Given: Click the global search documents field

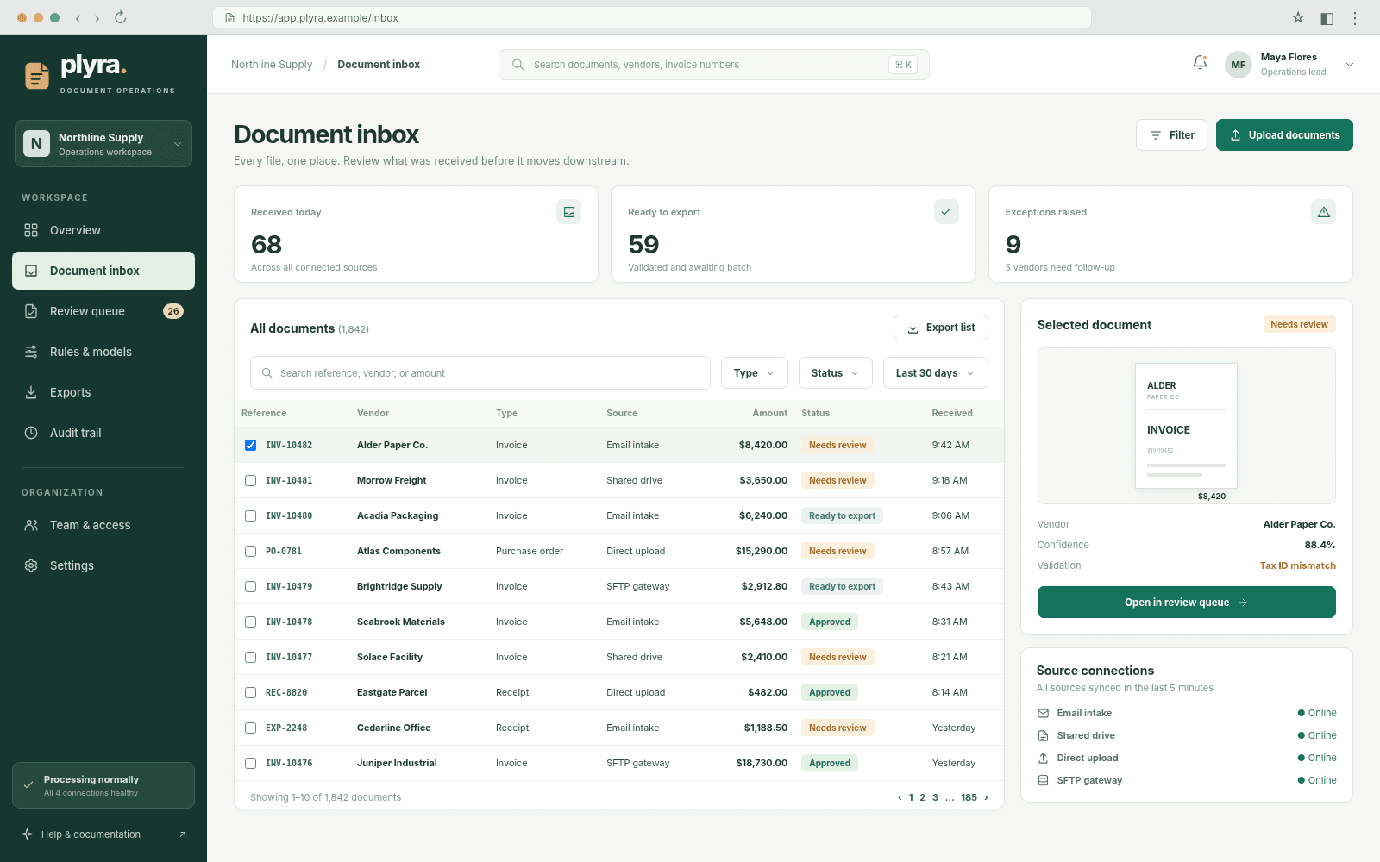Looking at the screenshot, I should [x=714, y=65].
